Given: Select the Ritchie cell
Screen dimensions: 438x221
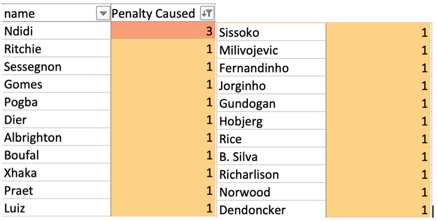Looking at the screenshot, I should pos(57,49).
